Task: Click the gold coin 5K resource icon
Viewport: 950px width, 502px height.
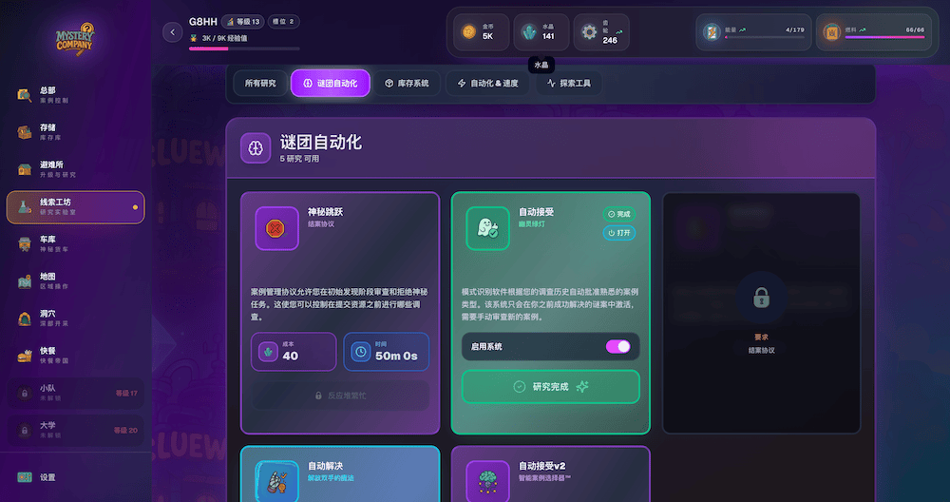Action: (468, 32)
